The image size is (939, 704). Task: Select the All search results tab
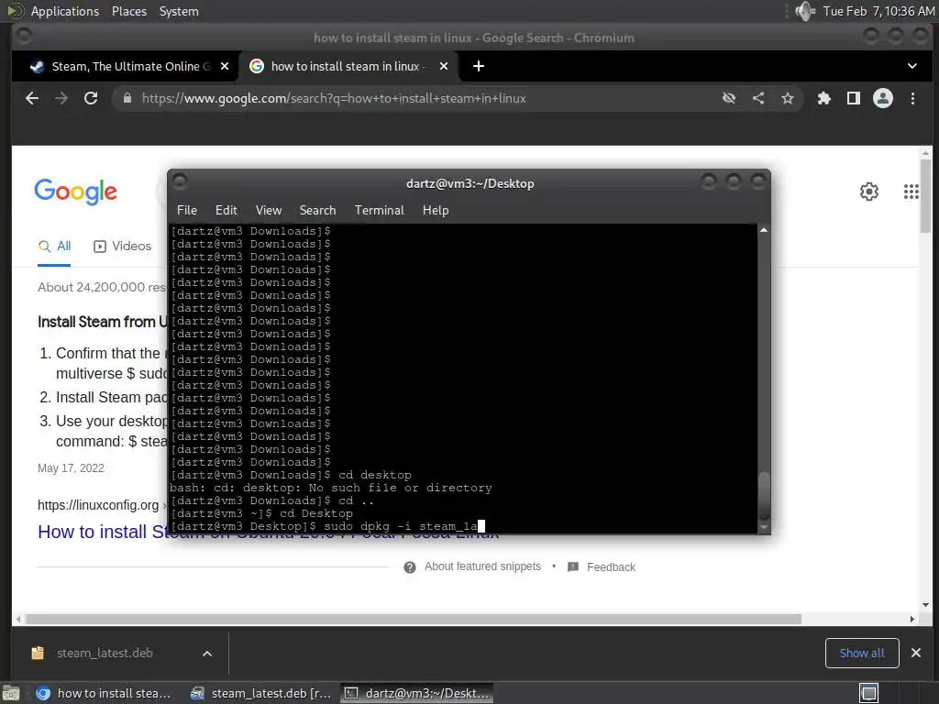pyautogui.click(x=54, y=246)
